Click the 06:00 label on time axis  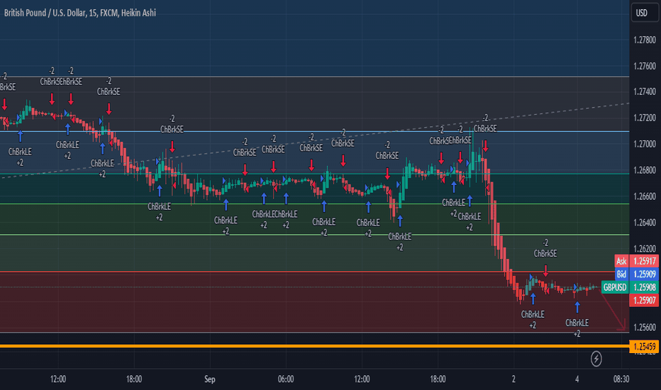(286, 379)
